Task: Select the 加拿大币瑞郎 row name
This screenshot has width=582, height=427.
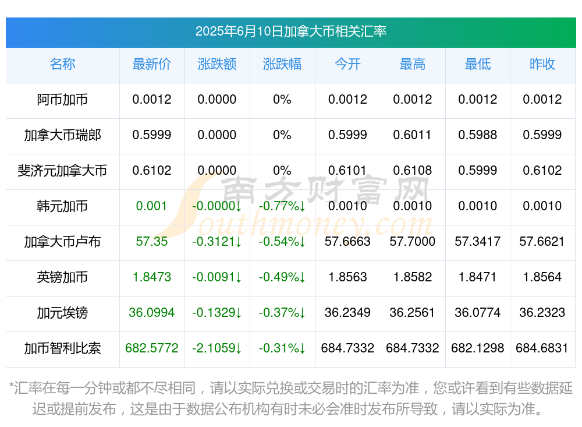Action: pos(62,135)
